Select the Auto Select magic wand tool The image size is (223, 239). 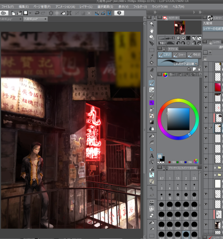[x=151, y=62]
